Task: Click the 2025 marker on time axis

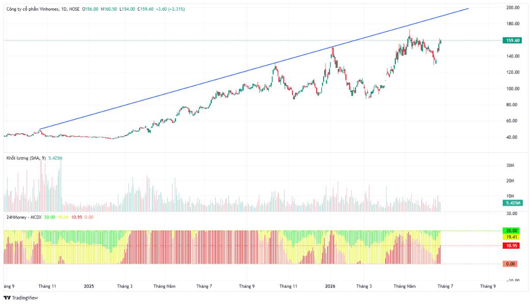Action: coord(89,286)
